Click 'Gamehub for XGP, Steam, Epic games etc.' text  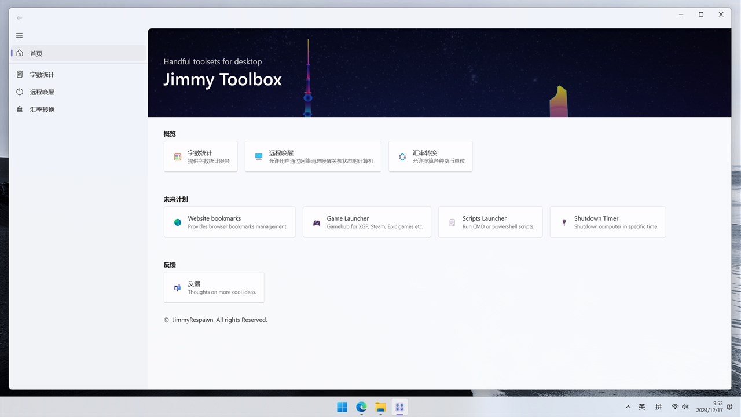(375, 226)
